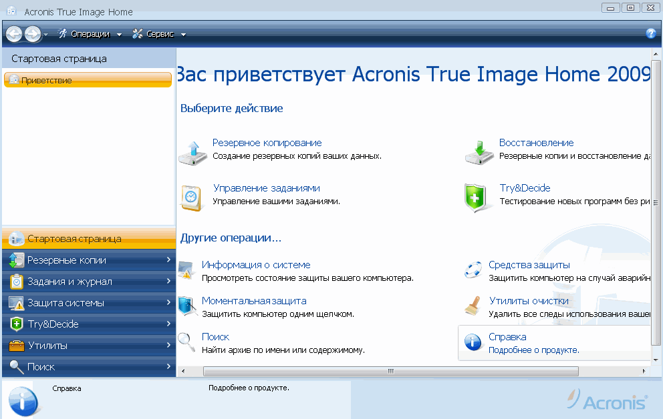663x419 pixels.
Task: Click the blue help question mark icon
Action: 651,33
